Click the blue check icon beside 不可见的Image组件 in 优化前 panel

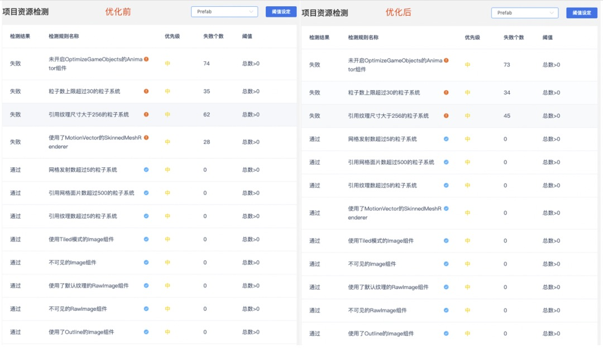coord(146,262)
